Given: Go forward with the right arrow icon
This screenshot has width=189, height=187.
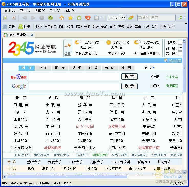Looking at the screenshot, I should point(33,18).
